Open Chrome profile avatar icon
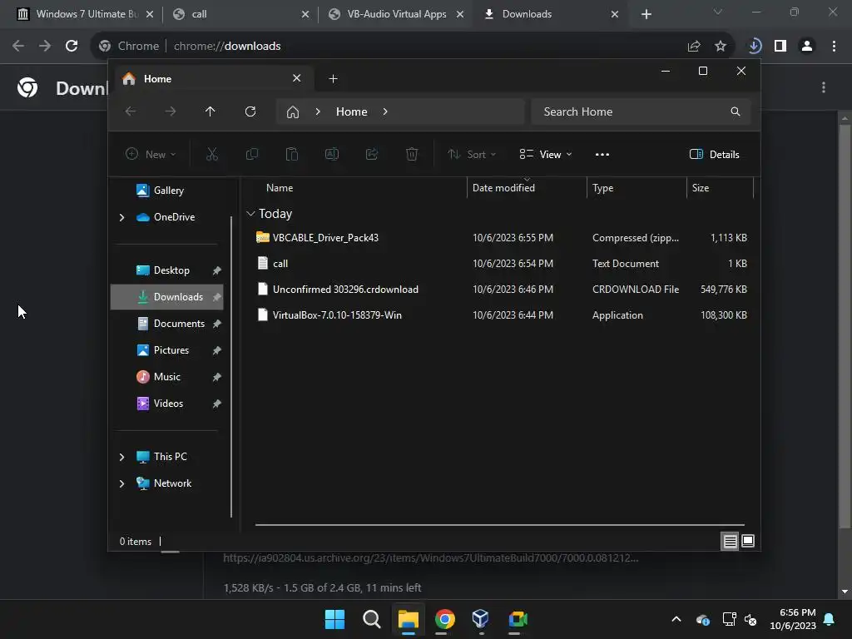 [807, 47]
